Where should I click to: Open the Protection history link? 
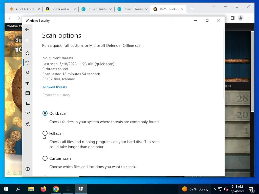(56, 95)
